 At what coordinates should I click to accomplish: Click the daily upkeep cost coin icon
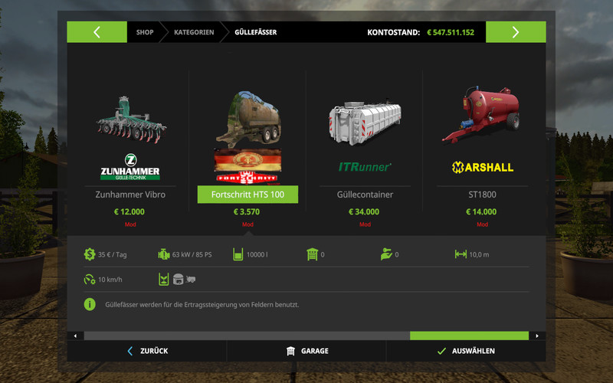pyautogui.click(x=90, y=254)
